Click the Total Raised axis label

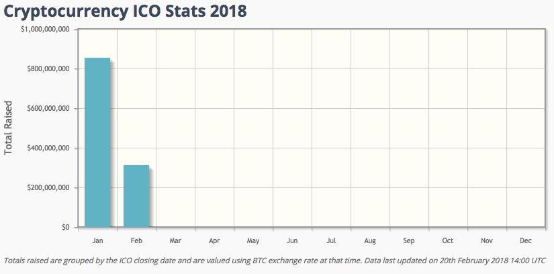9,128
